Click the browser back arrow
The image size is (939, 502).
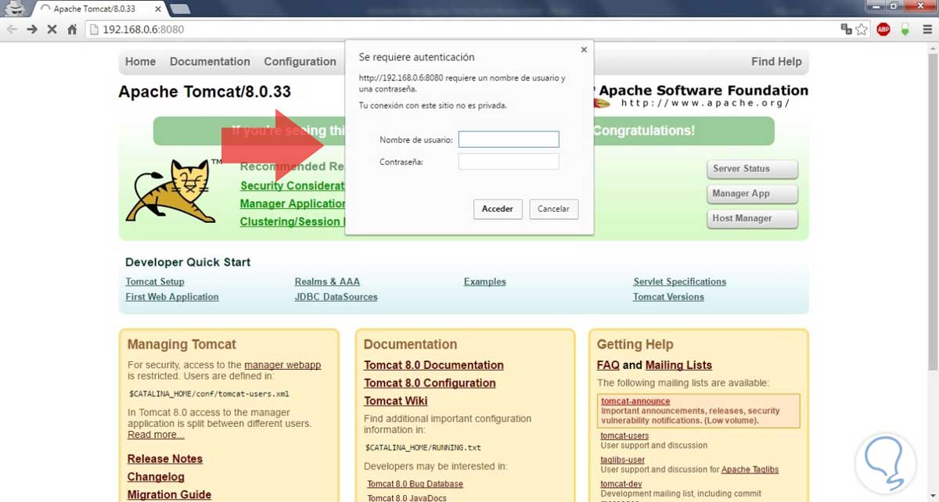[x=12, y=29]
